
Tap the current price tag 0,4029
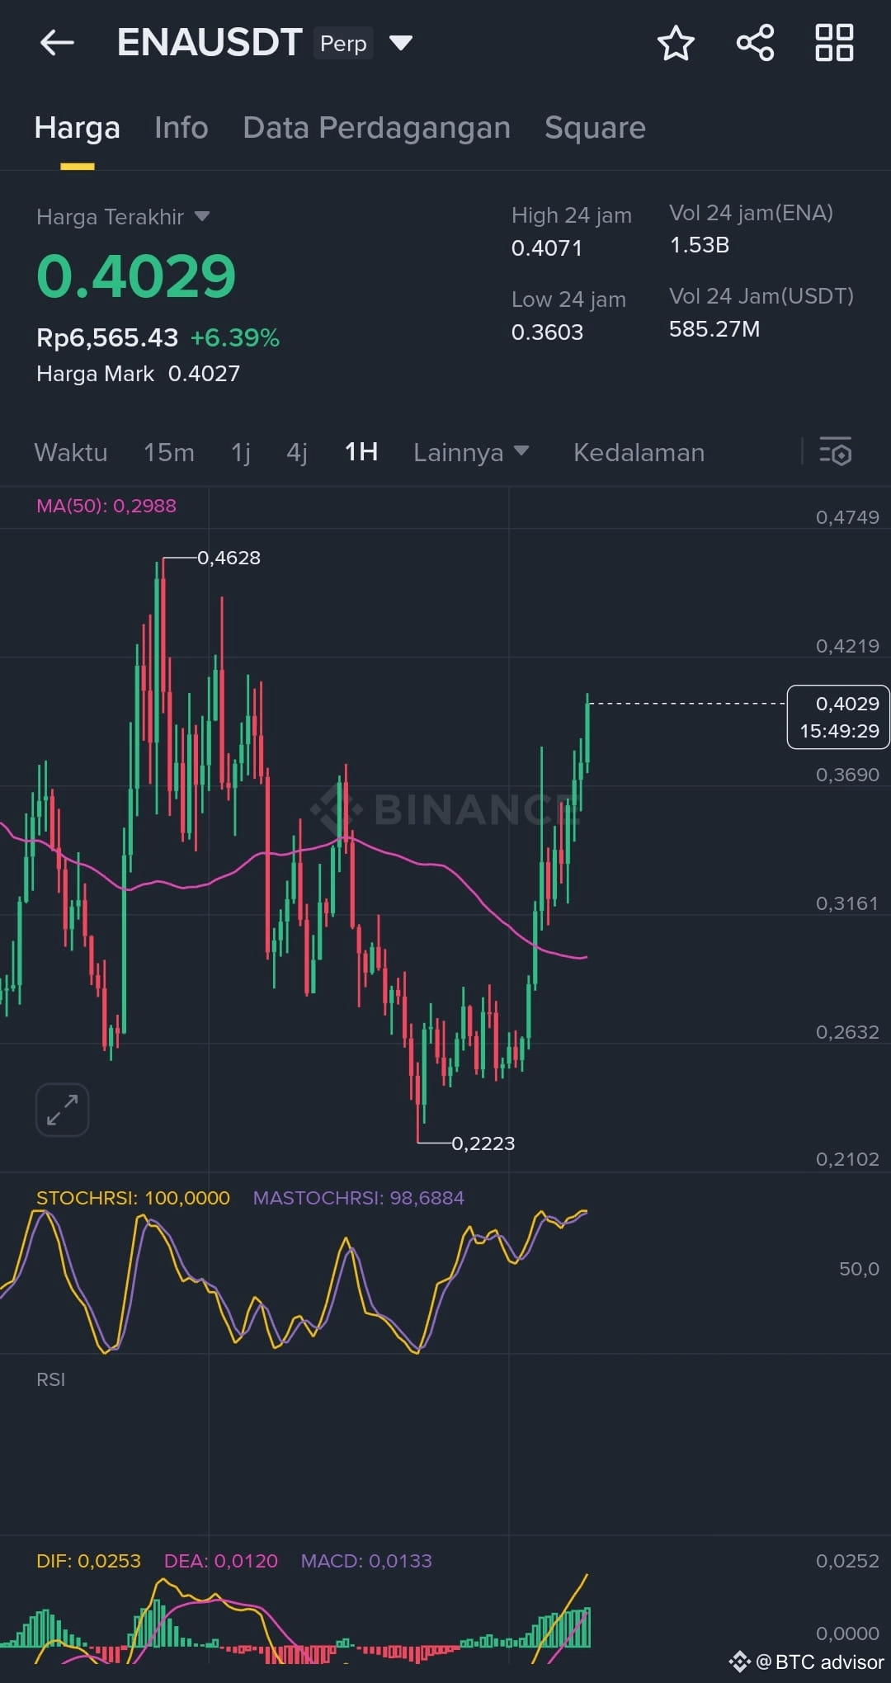point(838,717)
